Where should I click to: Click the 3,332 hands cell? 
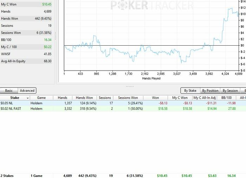click(x=68, y=108)
